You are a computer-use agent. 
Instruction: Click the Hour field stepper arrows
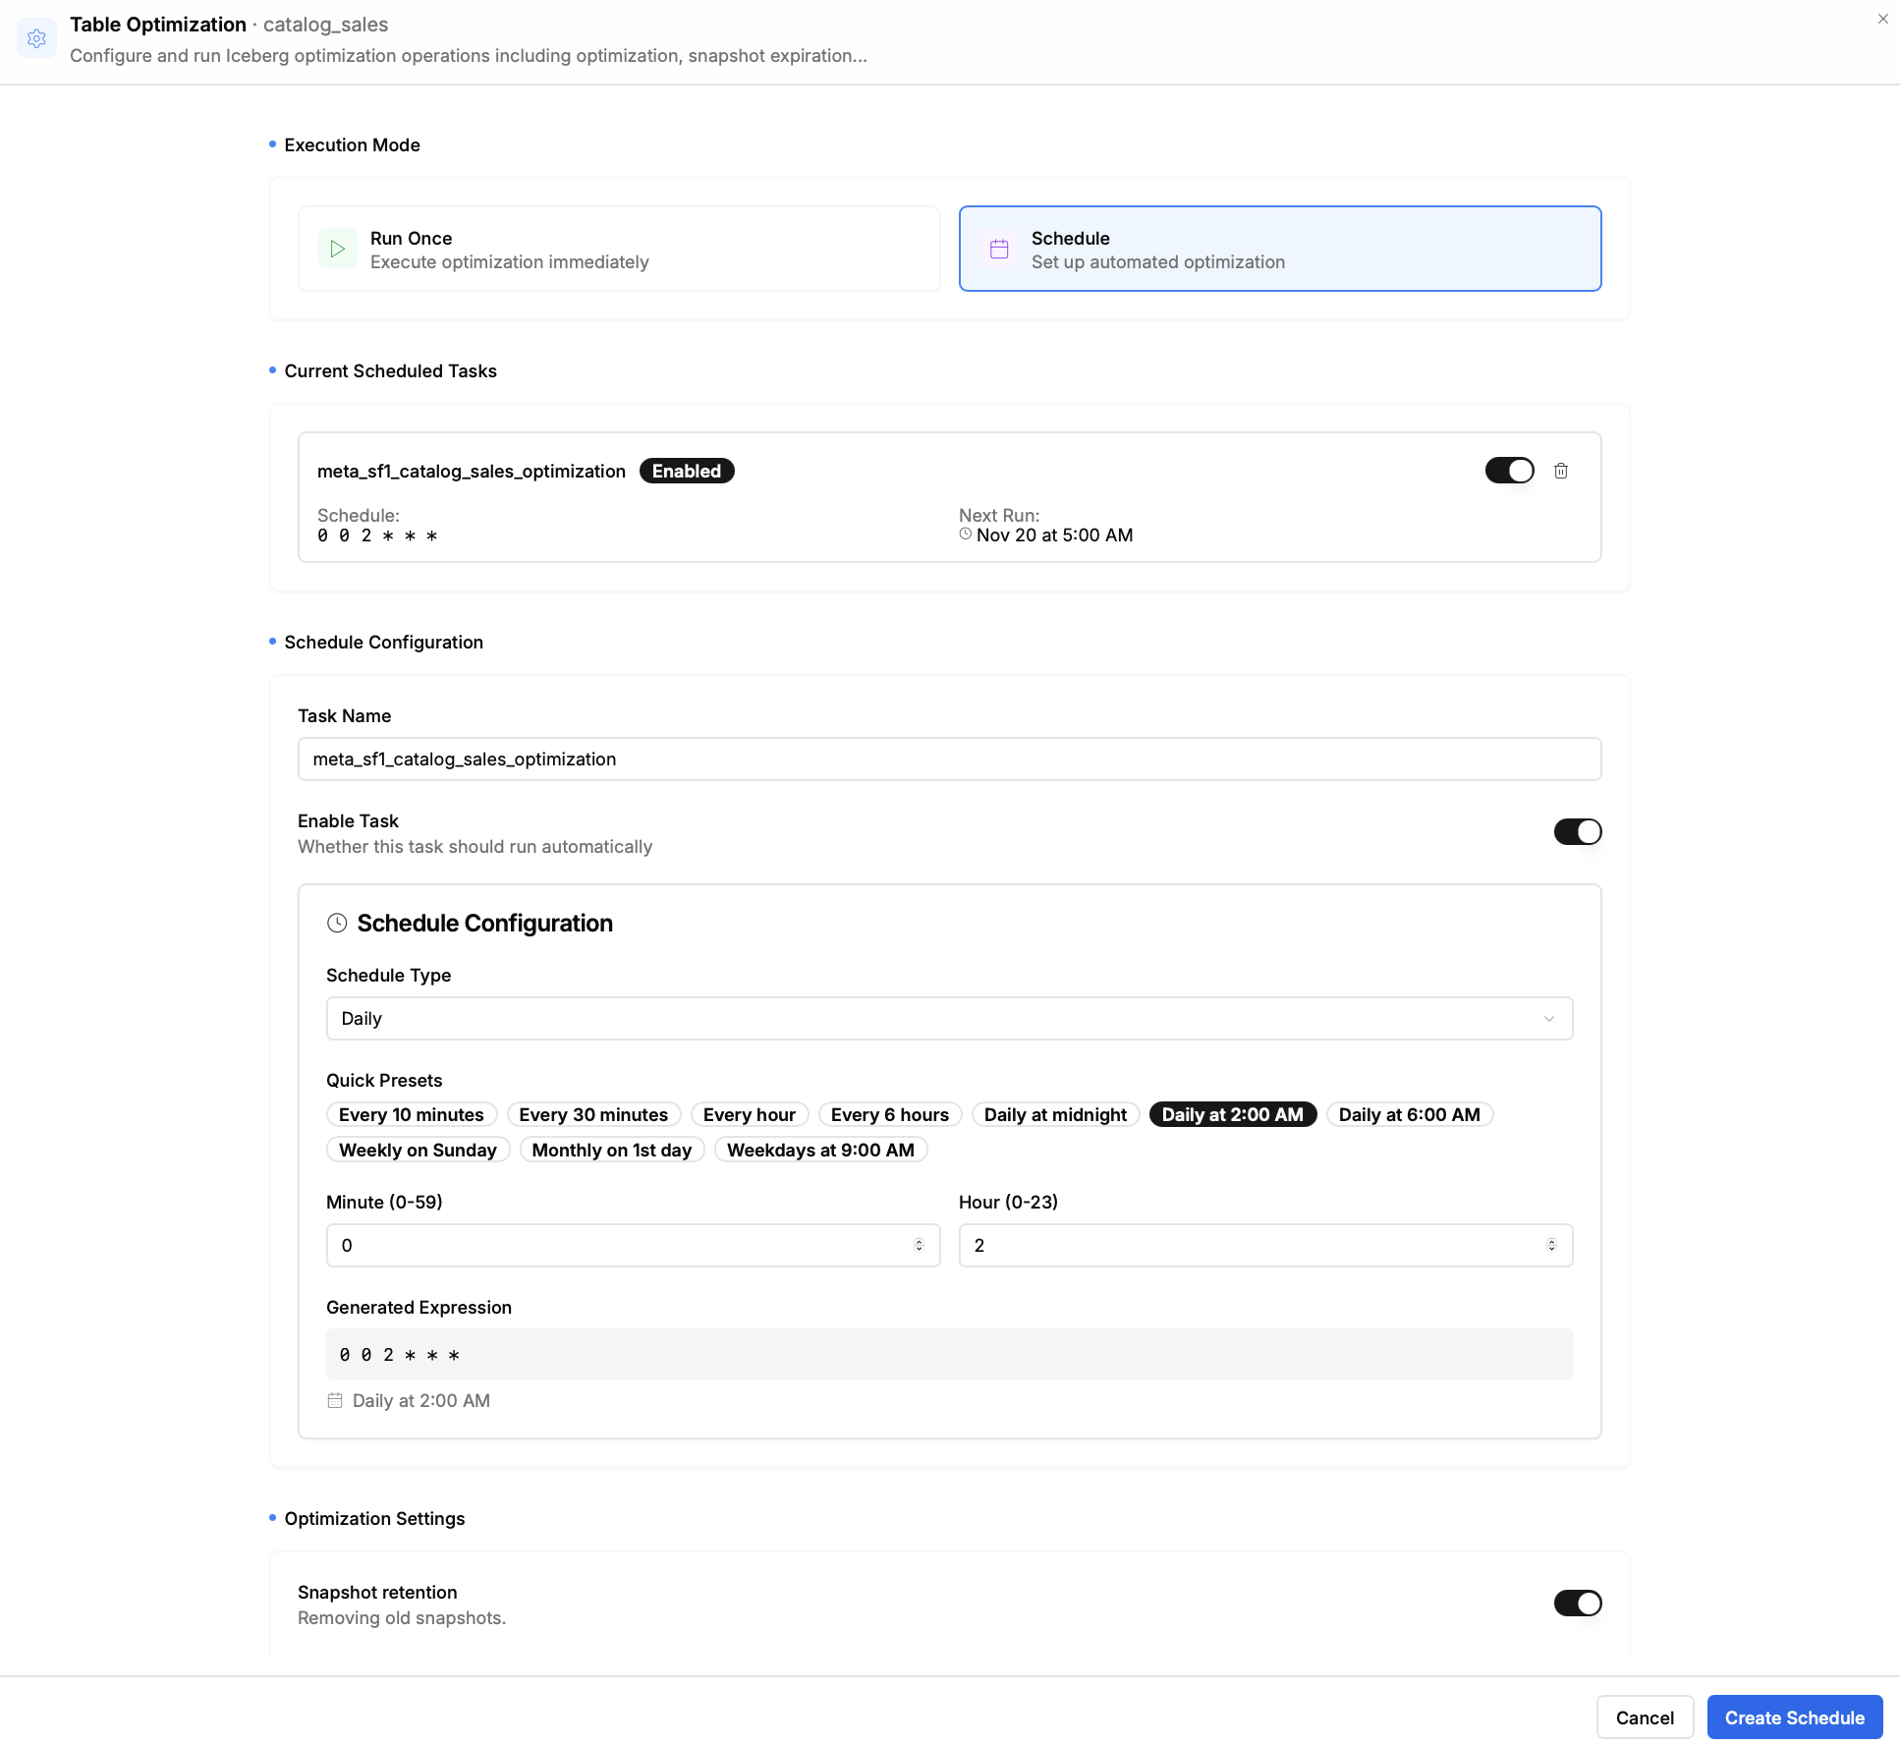1551,1245
